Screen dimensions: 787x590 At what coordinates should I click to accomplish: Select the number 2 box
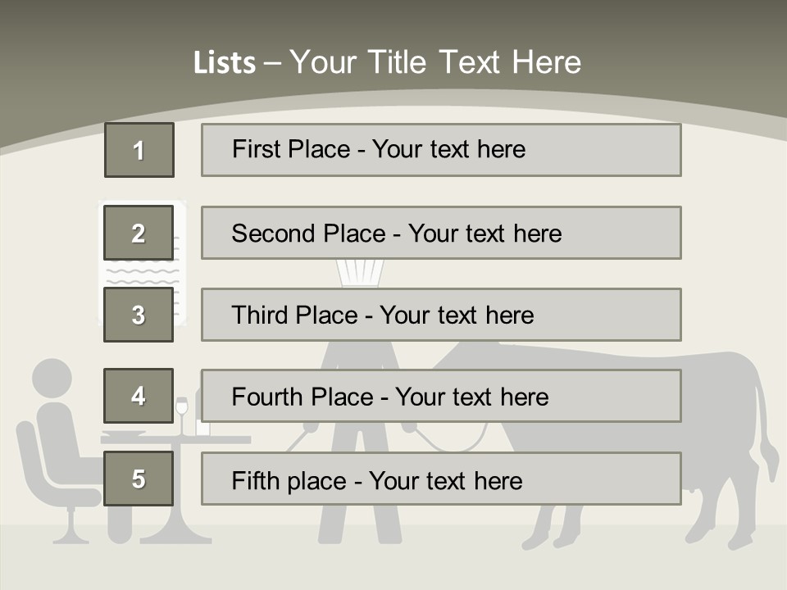pos(139,233)
